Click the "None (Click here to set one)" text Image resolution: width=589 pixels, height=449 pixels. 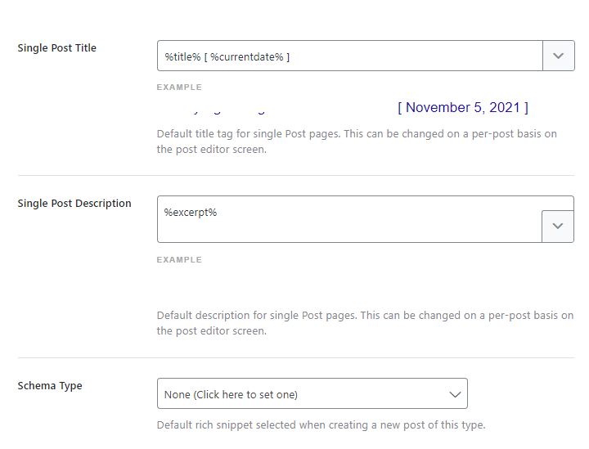click(231, 394)
